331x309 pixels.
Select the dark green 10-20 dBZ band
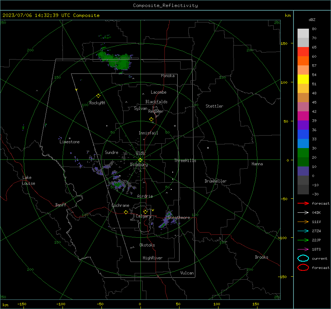pyautogui.click(x=303, y=162)
